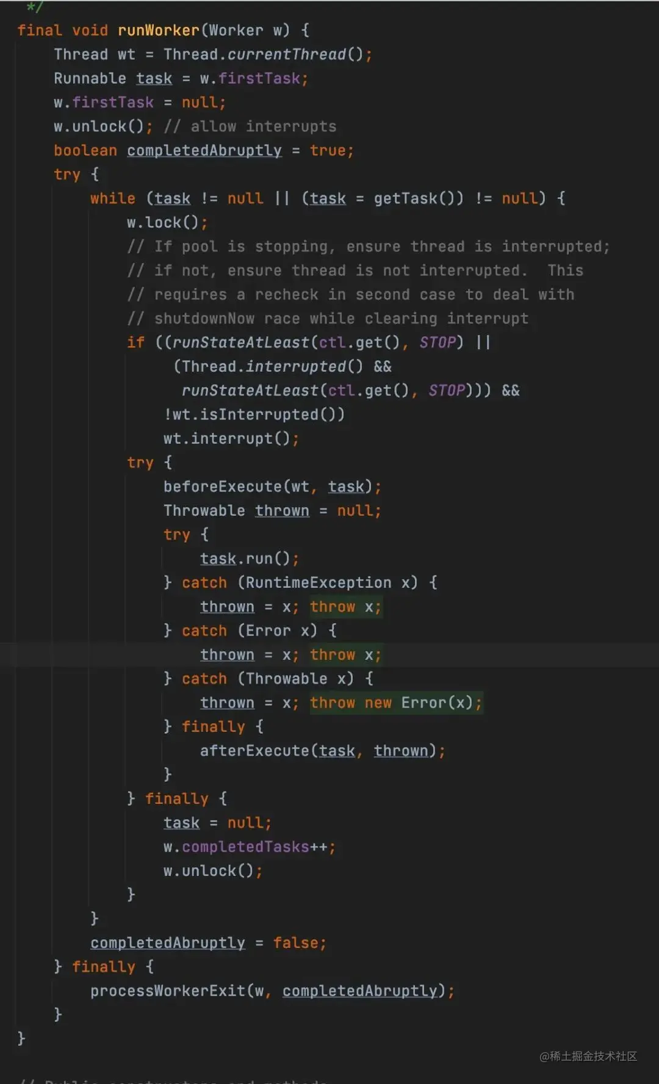Viewport: 659px width, 1084px height.
Task: Click the w.unlock(); in finally block
Action: [x=213, y=870]
